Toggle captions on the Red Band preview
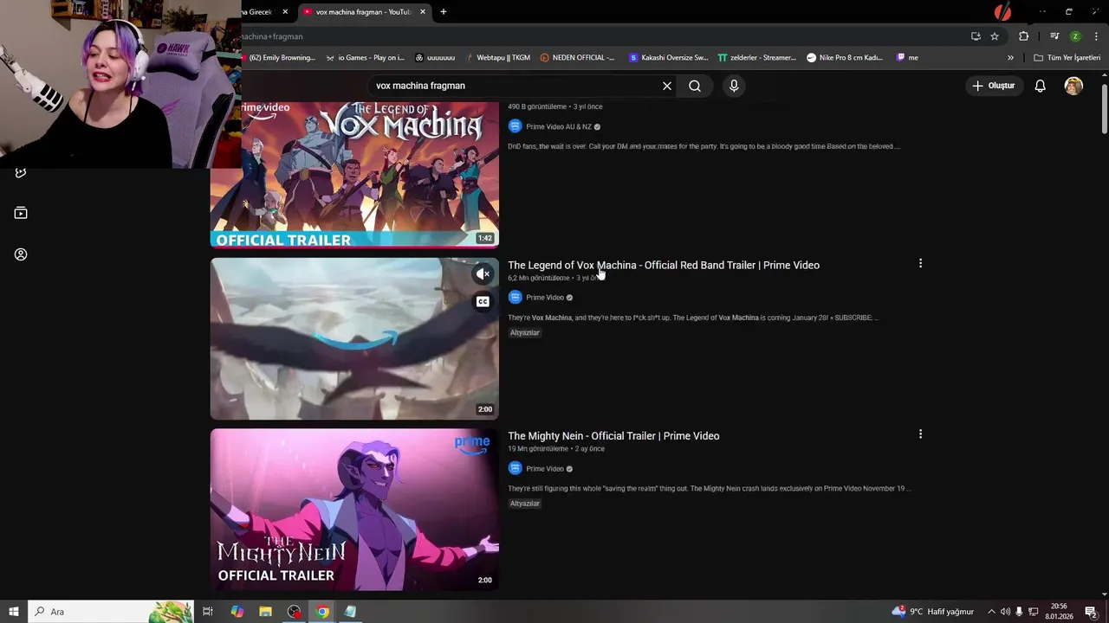The width and height of the screenshot is (1109, 623). pyautogui.click(x=483, y=301)
